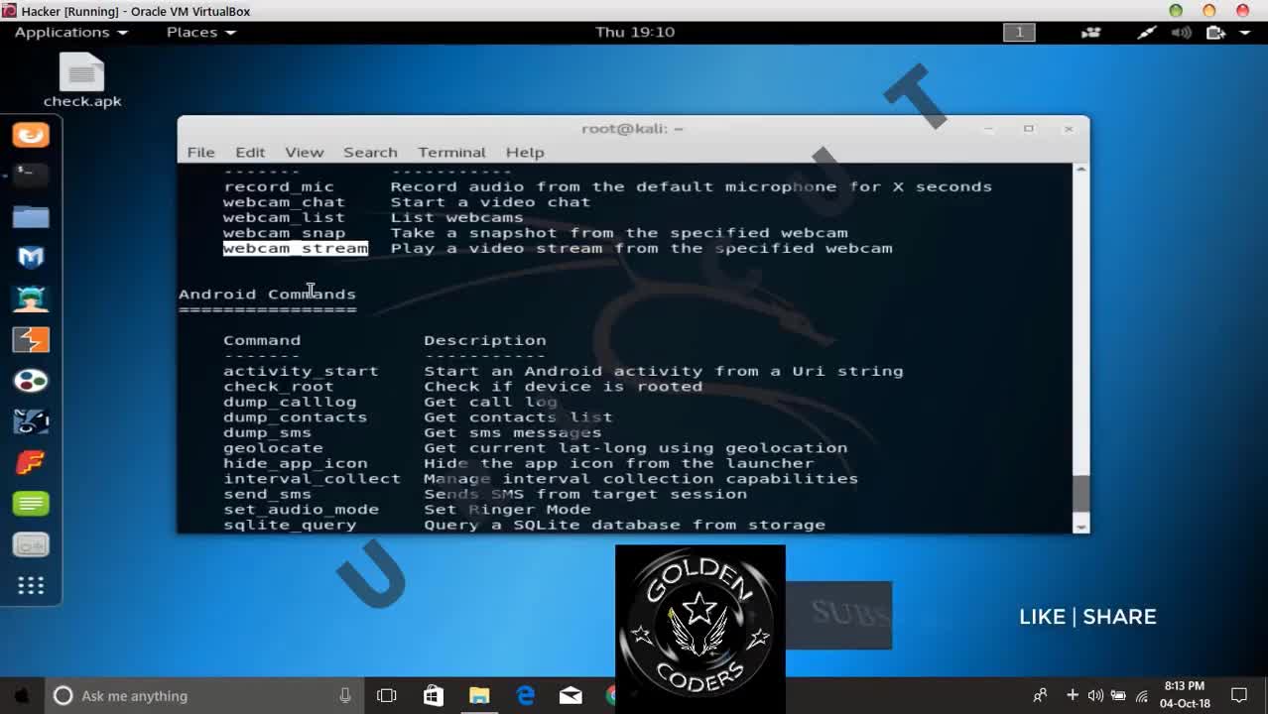Click the Windows tray volume icon

pos(1095,695)
